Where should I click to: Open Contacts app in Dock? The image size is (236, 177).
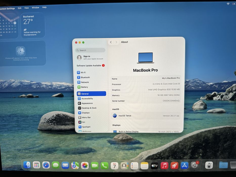tap(124, 166)
